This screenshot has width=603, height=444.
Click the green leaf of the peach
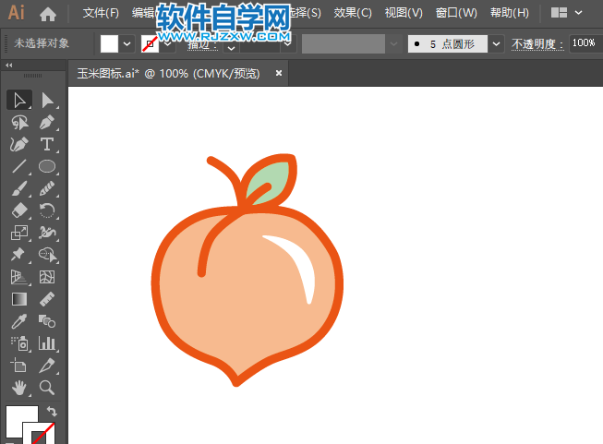270,181
